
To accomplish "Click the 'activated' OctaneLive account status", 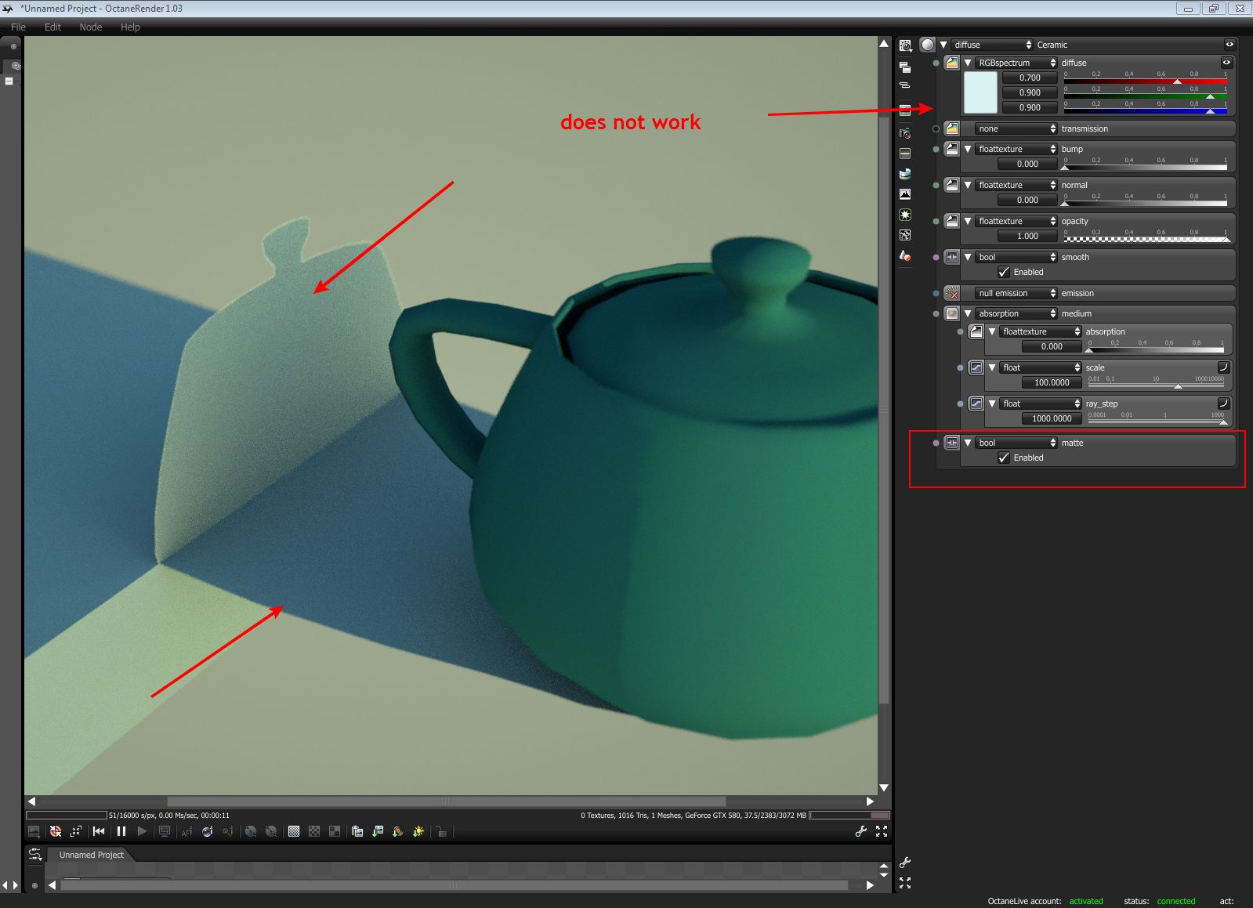I will tap(1085, 901).
